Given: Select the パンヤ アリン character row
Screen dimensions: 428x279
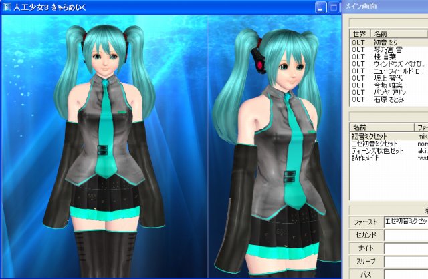Looking at the screenshot, I should pos(389,92).
